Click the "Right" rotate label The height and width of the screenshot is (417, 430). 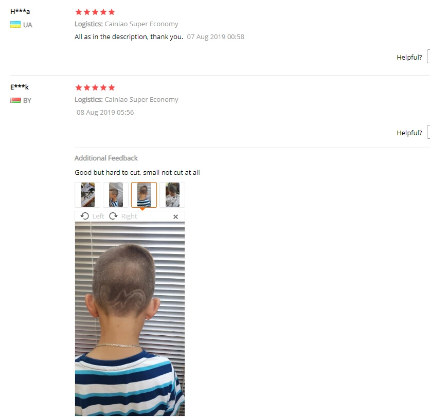(x=129, y=216)
